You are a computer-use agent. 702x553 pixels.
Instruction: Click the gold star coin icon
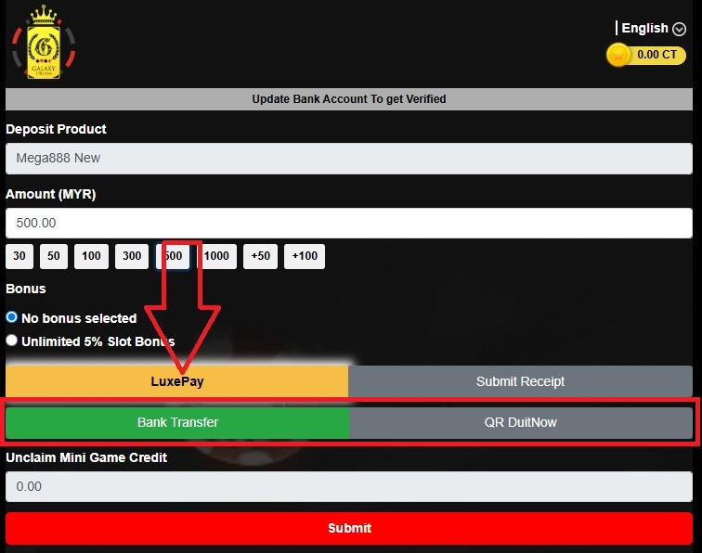618,55
